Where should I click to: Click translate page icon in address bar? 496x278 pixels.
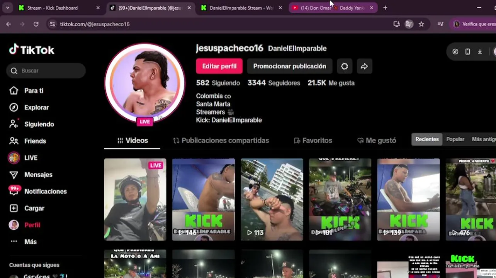[x=409, y=24]
